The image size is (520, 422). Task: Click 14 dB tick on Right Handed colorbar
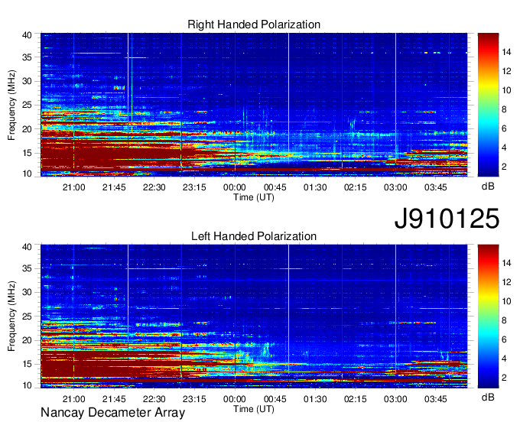click(506, 52)
